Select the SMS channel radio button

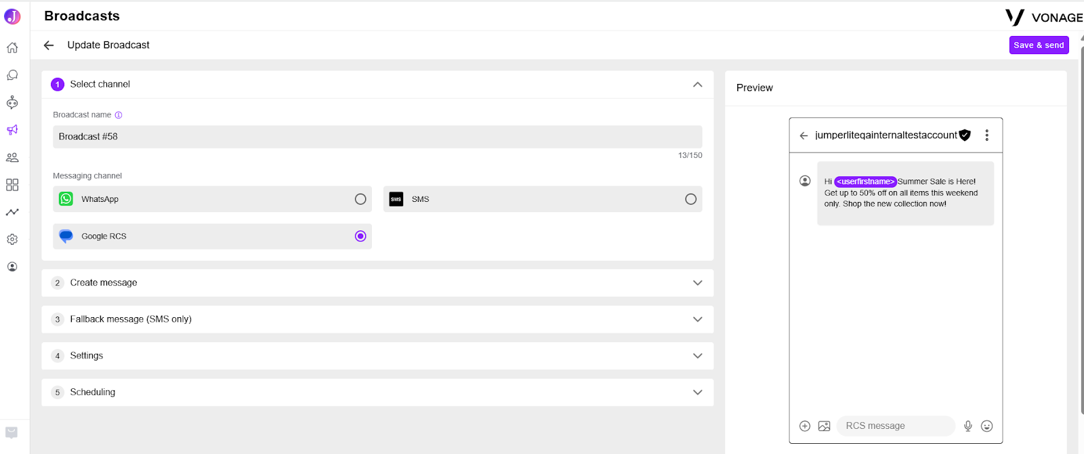[x=690, y=199]
